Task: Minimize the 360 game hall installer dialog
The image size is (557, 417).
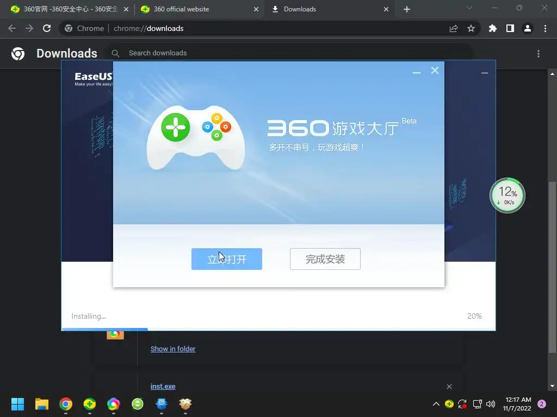Action: point(416,72)
